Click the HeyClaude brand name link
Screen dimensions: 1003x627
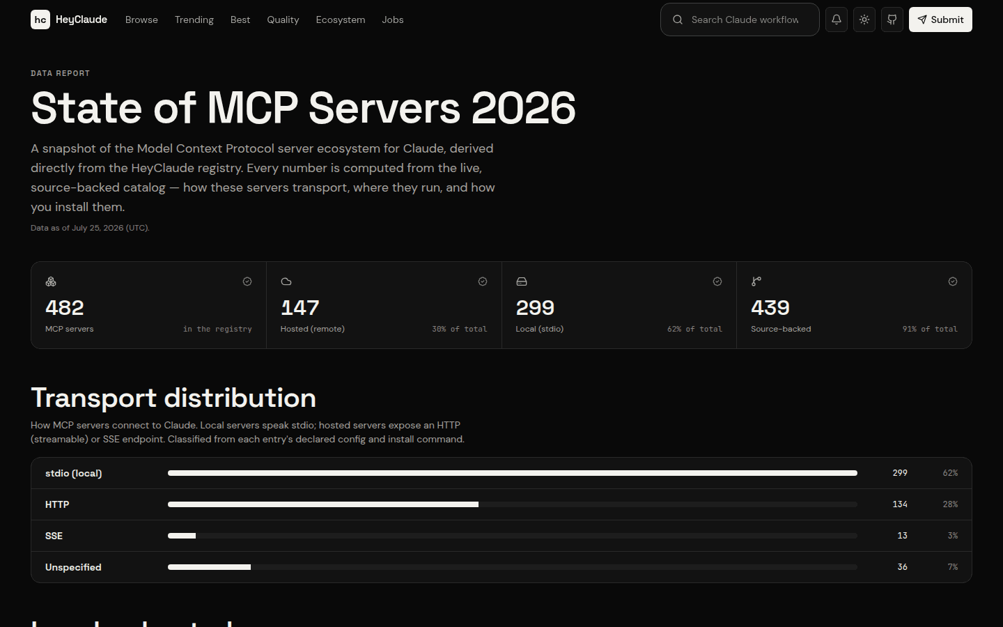coord(81,20)
